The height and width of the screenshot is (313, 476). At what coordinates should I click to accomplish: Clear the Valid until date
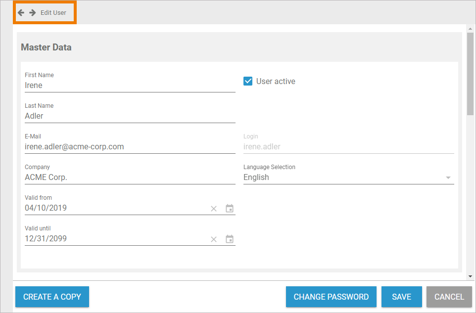214,239
